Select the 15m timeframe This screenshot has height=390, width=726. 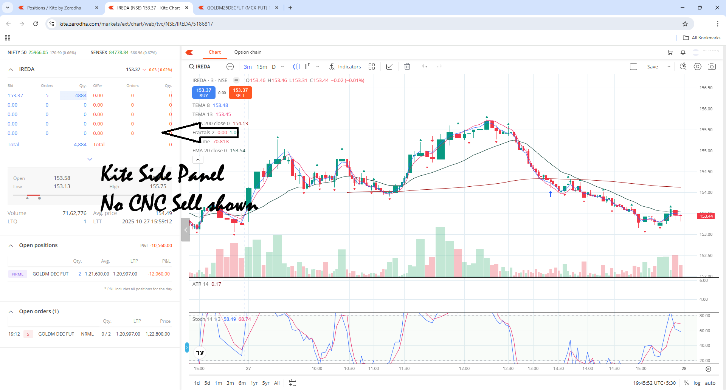click(262, 67)
